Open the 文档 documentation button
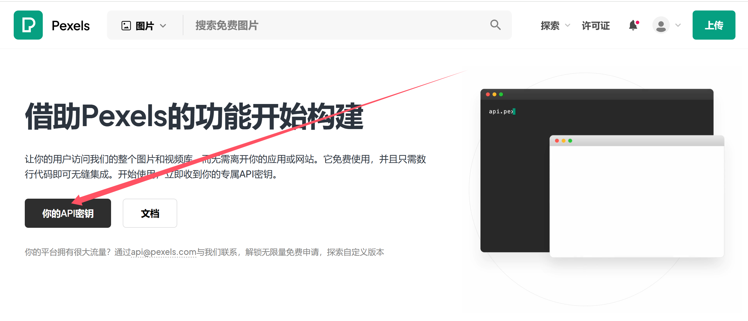 click(150, 213)
